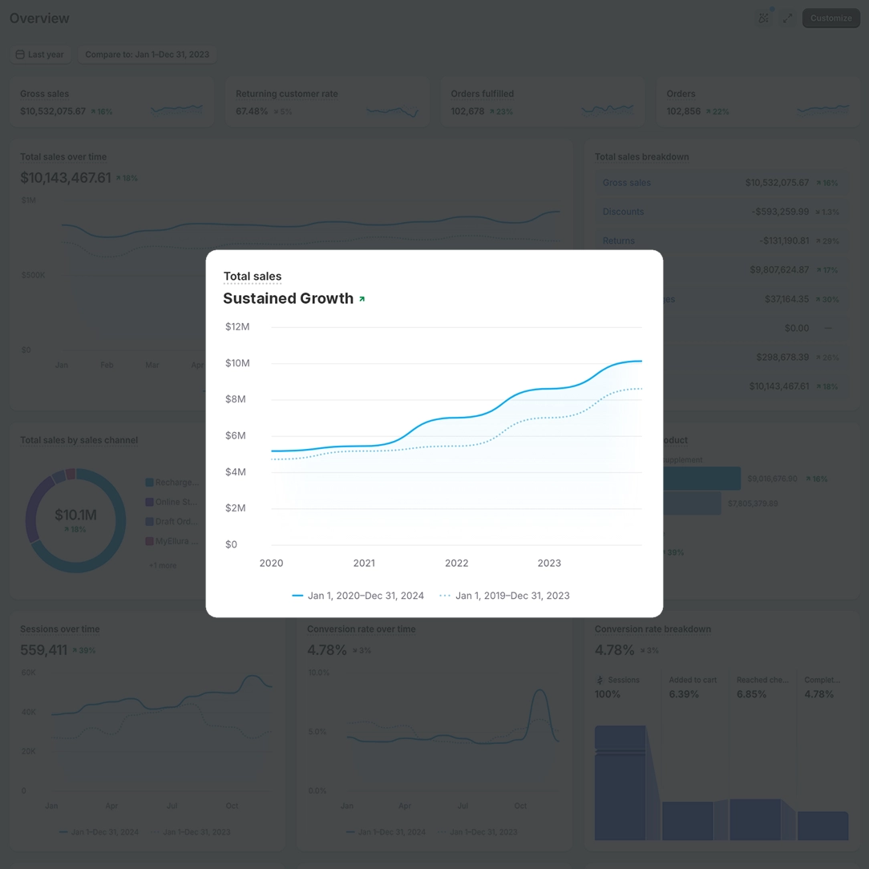Click the calendar icon in Last year filter
Viewport: 869px width, 869px height.
click(x=20, y=55)
